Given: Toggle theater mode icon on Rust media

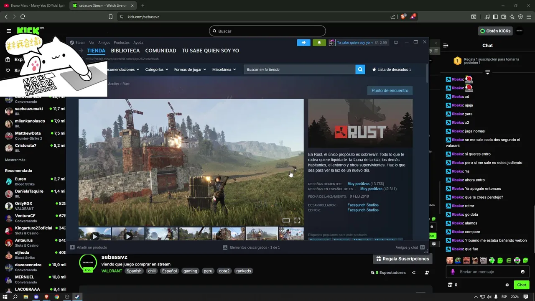Looking at the screenshot, I should tap(286, 220).
